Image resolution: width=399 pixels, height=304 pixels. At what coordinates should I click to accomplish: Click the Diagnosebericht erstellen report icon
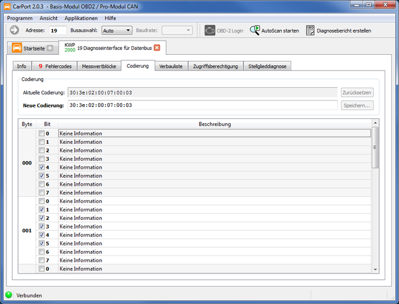point(310,31)
